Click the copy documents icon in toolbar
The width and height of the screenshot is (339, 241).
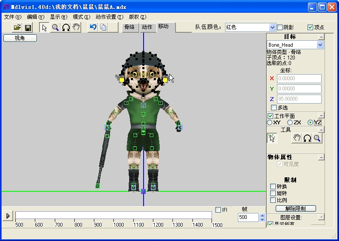pyautogui.click(x=103, y=28)
